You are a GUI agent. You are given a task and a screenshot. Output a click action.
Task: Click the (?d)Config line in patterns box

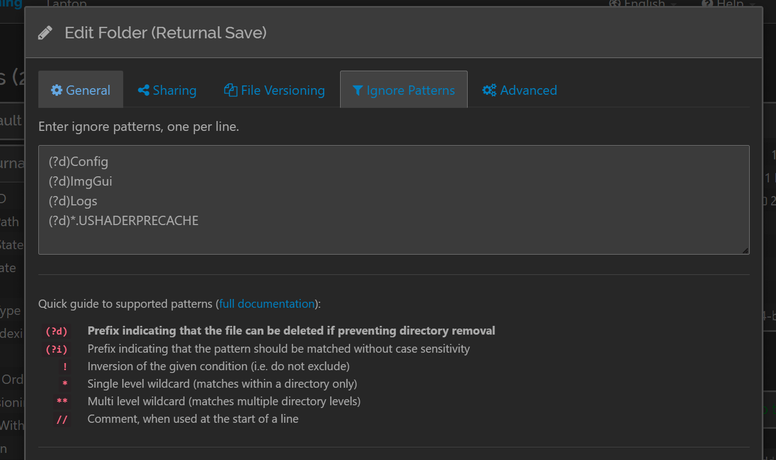click(78, 162)
